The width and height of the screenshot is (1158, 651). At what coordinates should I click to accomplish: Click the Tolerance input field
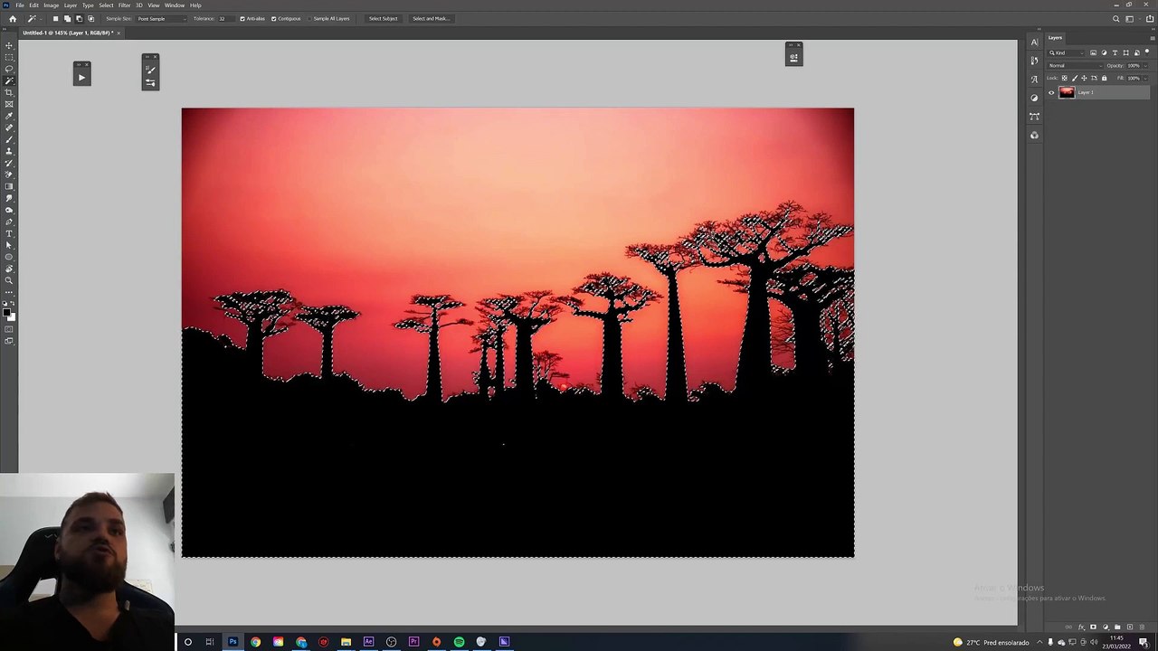[x=226, y=18]
